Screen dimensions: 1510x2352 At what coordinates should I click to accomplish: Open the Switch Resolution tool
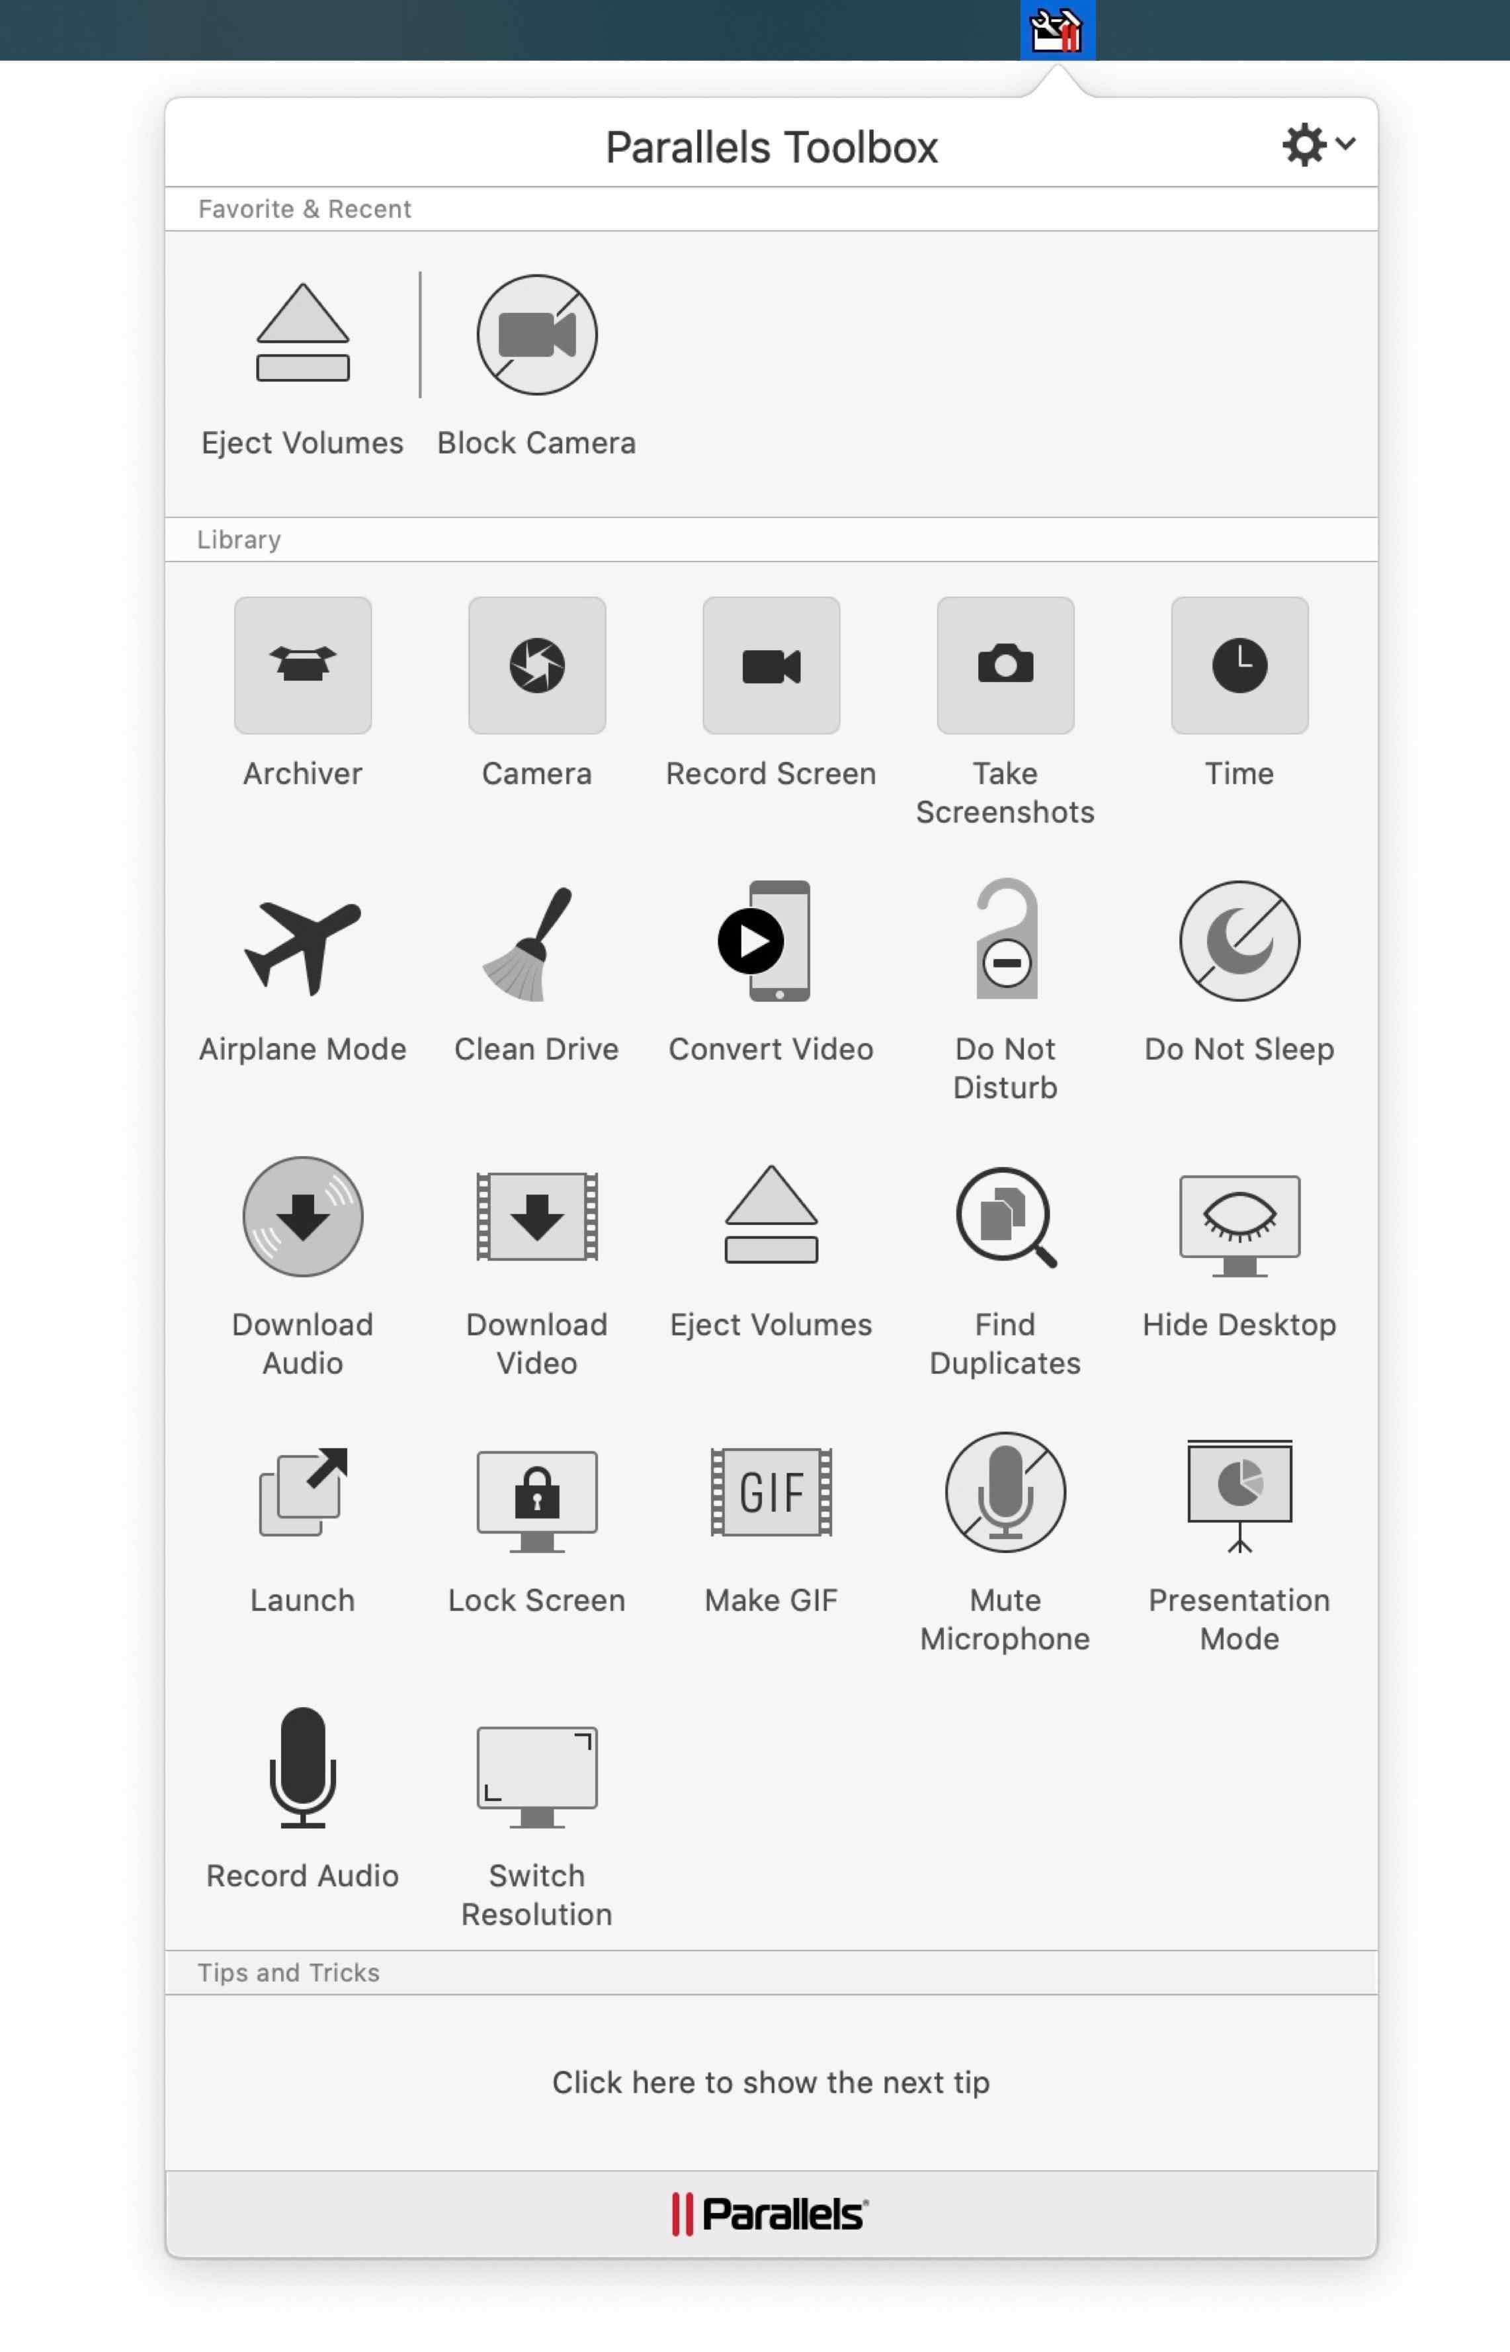pos(537,1777)
